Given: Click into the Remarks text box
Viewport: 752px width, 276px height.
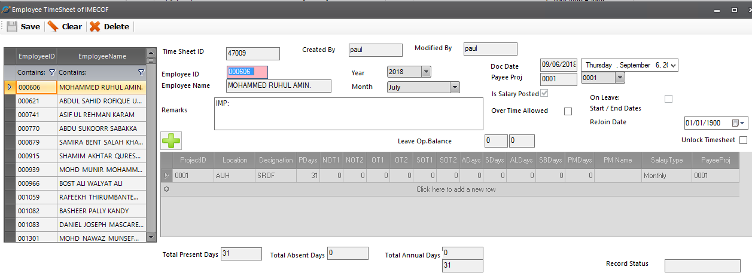Looking at the screenshot, I should [348, 114].
